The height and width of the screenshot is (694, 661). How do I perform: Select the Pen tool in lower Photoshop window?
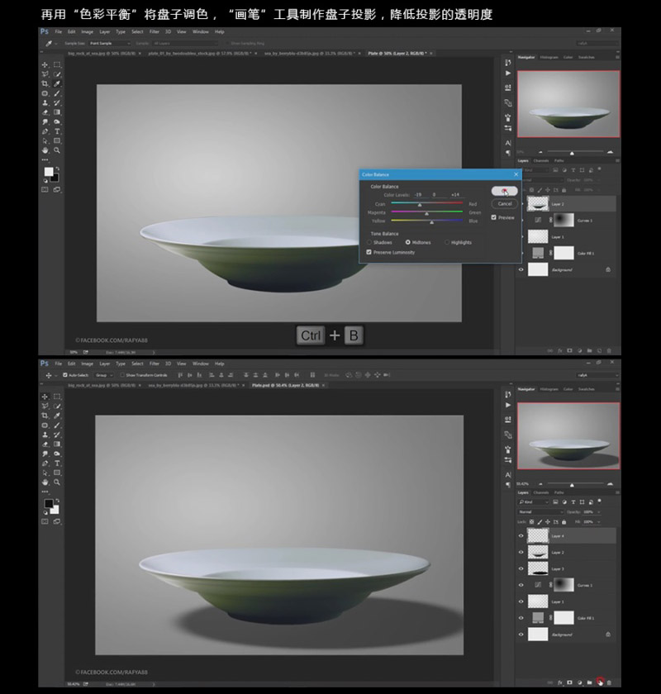click(x=45, y=463)
